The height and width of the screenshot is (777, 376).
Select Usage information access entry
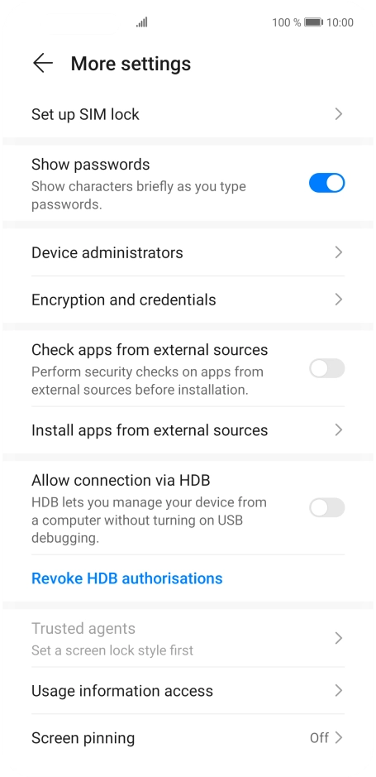click(188, 690)
